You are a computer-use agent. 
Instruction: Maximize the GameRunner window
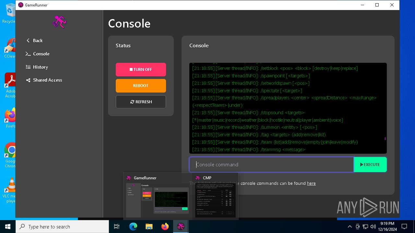[377, 5]
